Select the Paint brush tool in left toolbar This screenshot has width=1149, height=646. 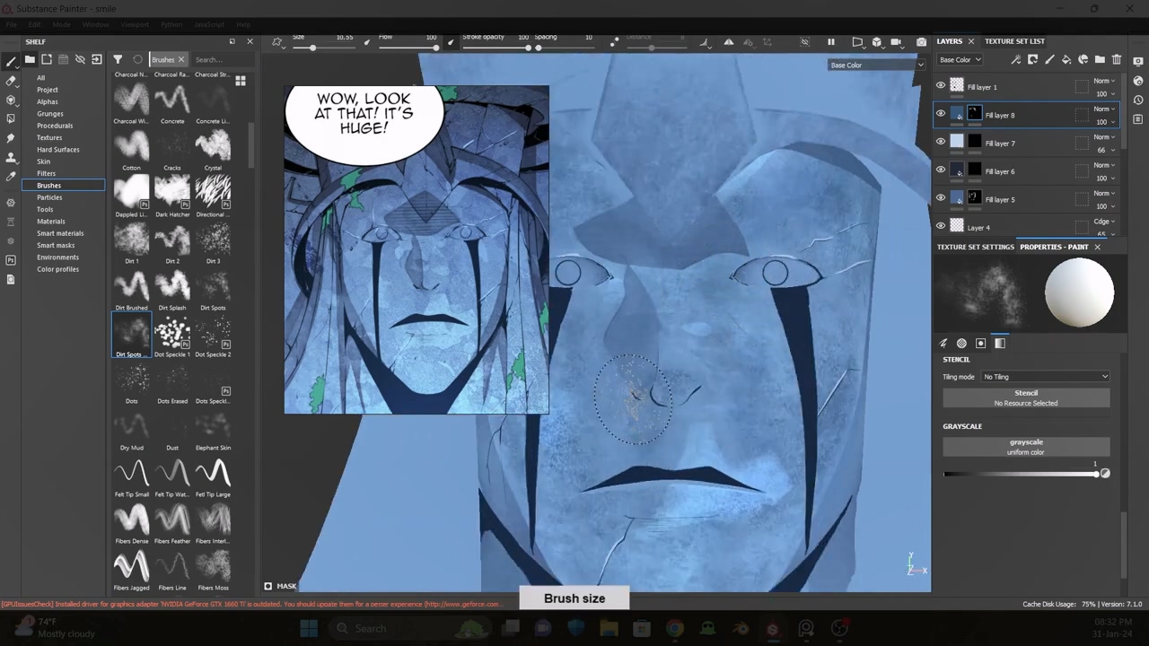pos(11,62)
